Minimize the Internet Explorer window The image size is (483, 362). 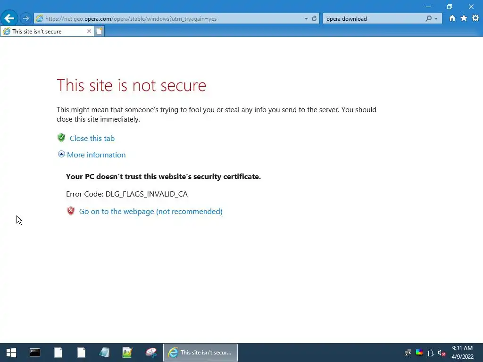[x=428, y=7]
